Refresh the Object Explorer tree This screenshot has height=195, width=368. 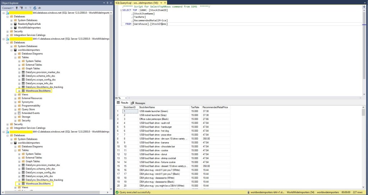34,8
